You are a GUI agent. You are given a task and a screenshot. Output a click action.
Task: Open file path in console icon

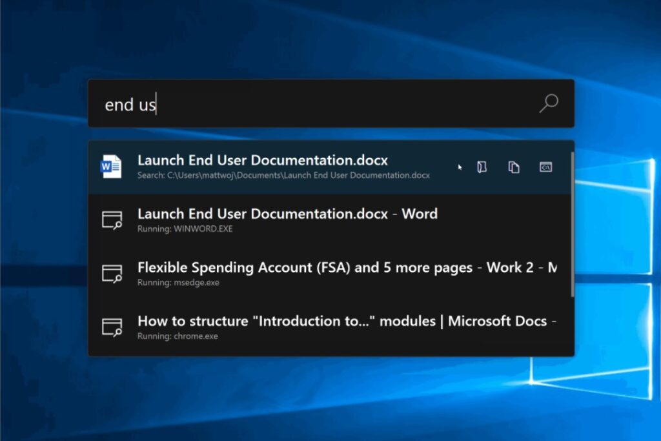(546, 167)
